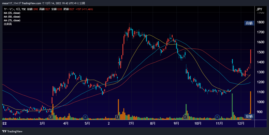269x135 pixels.
Task: Click the 1800 price axis label
Action: 260,22
